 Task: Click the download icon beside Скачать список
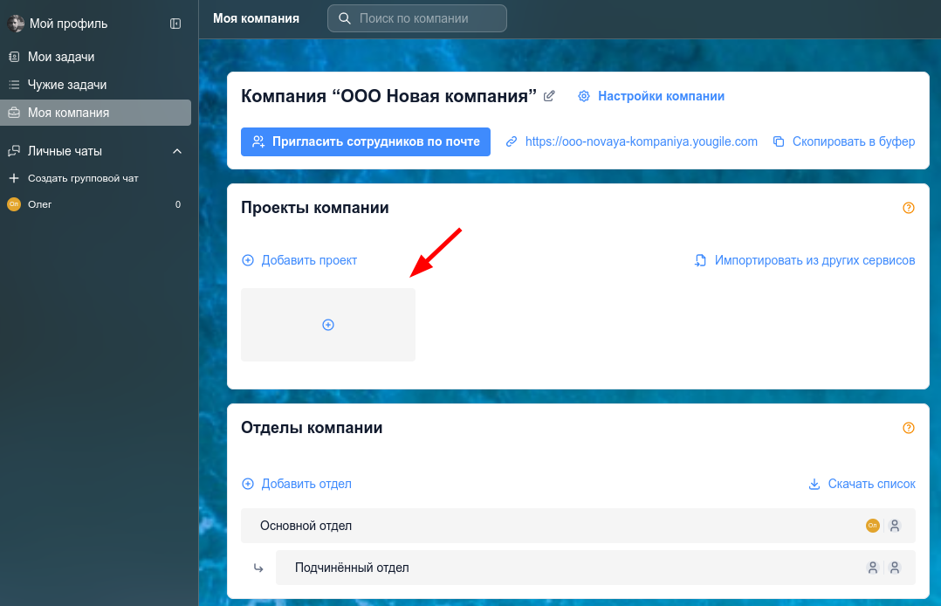[814, 484]
